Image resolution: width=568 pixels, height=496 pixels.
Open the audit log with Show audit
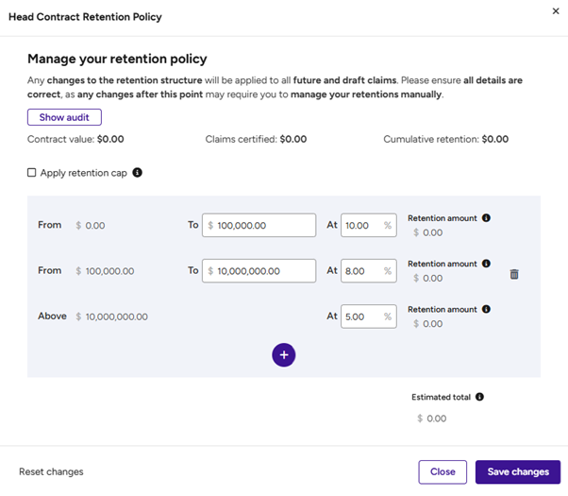64,118
